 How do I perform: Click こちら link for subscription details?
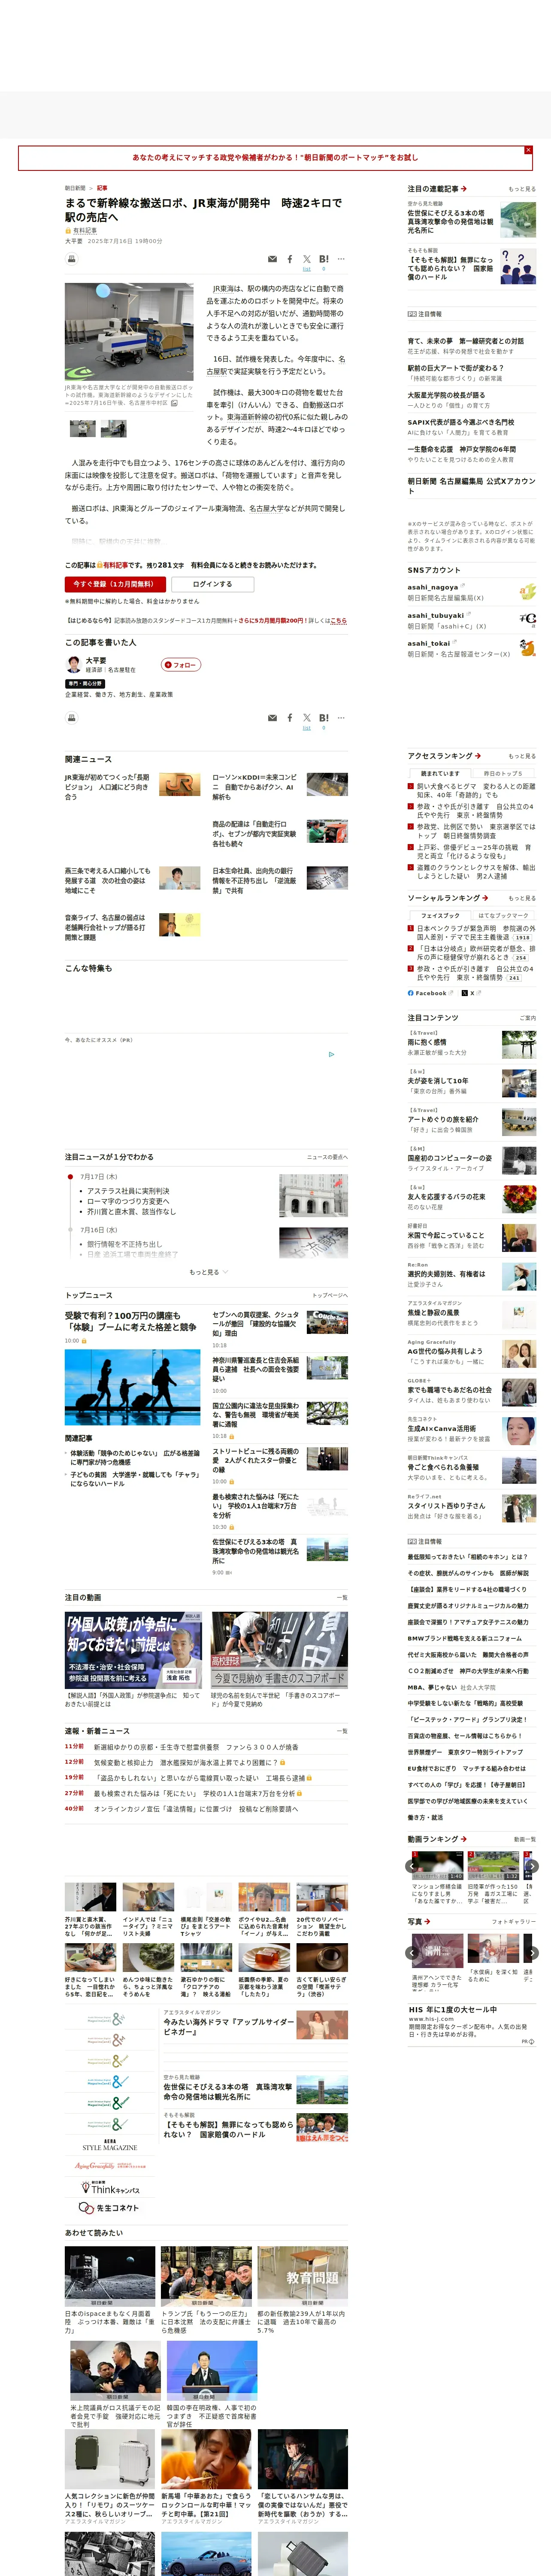[x=338, y=621]
